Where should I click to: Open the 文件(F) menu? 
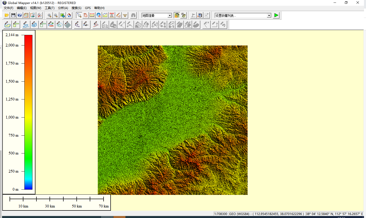(9, 8)
